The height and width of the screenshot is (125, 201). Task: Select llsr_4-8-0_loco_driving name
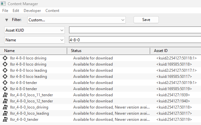[29, 107]
